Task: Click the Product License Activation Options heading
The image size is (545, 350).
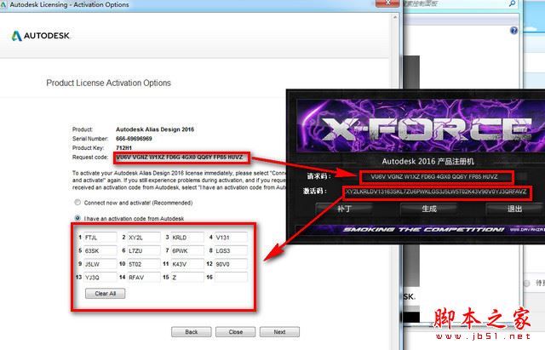Action: tap(108, 83)
